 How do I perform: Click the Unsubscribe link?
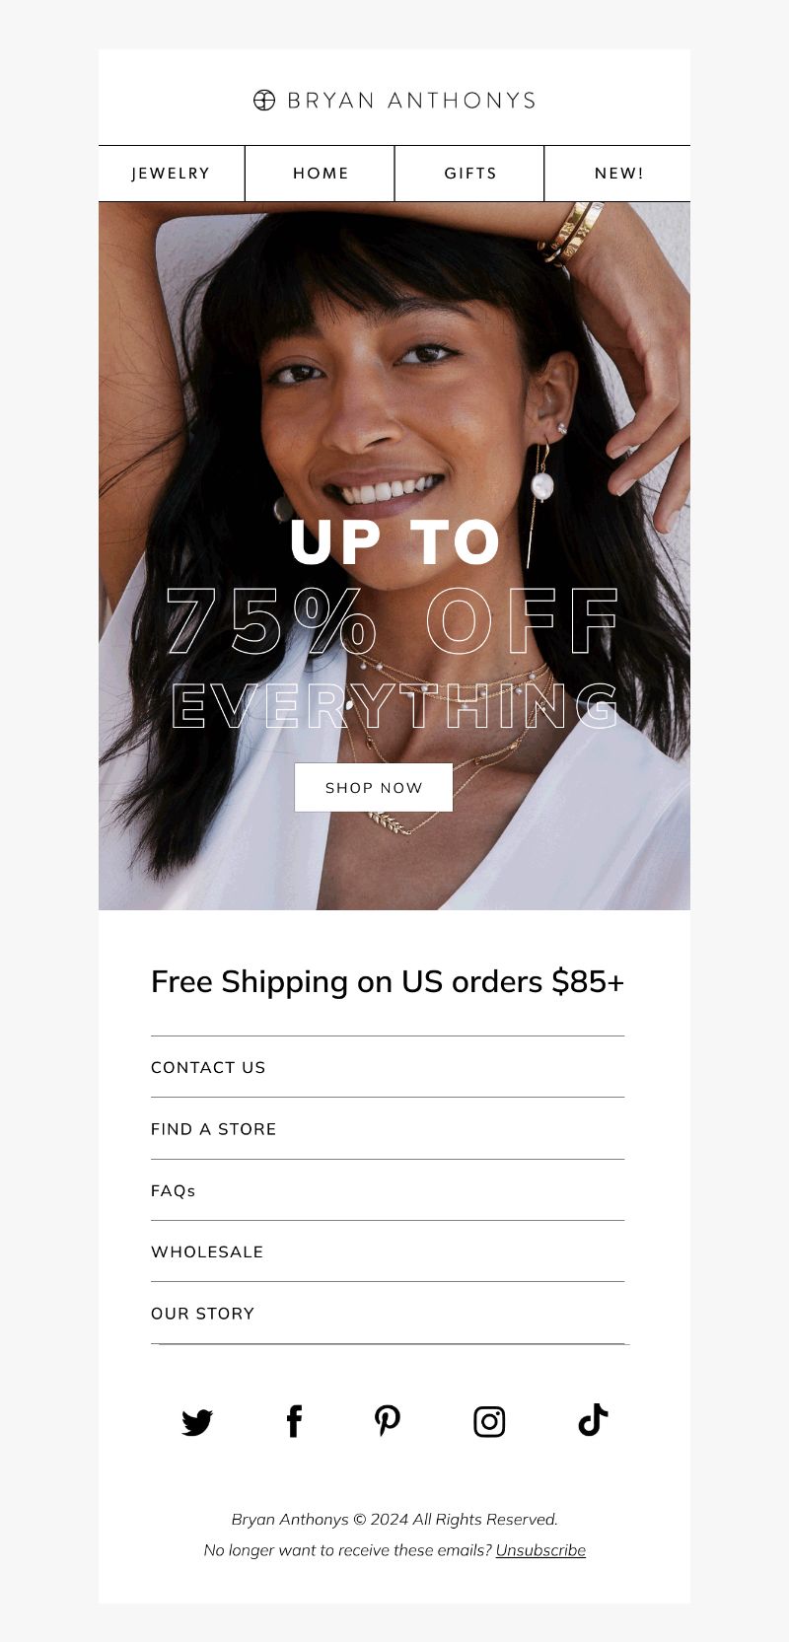click(x=540, y=1550)
